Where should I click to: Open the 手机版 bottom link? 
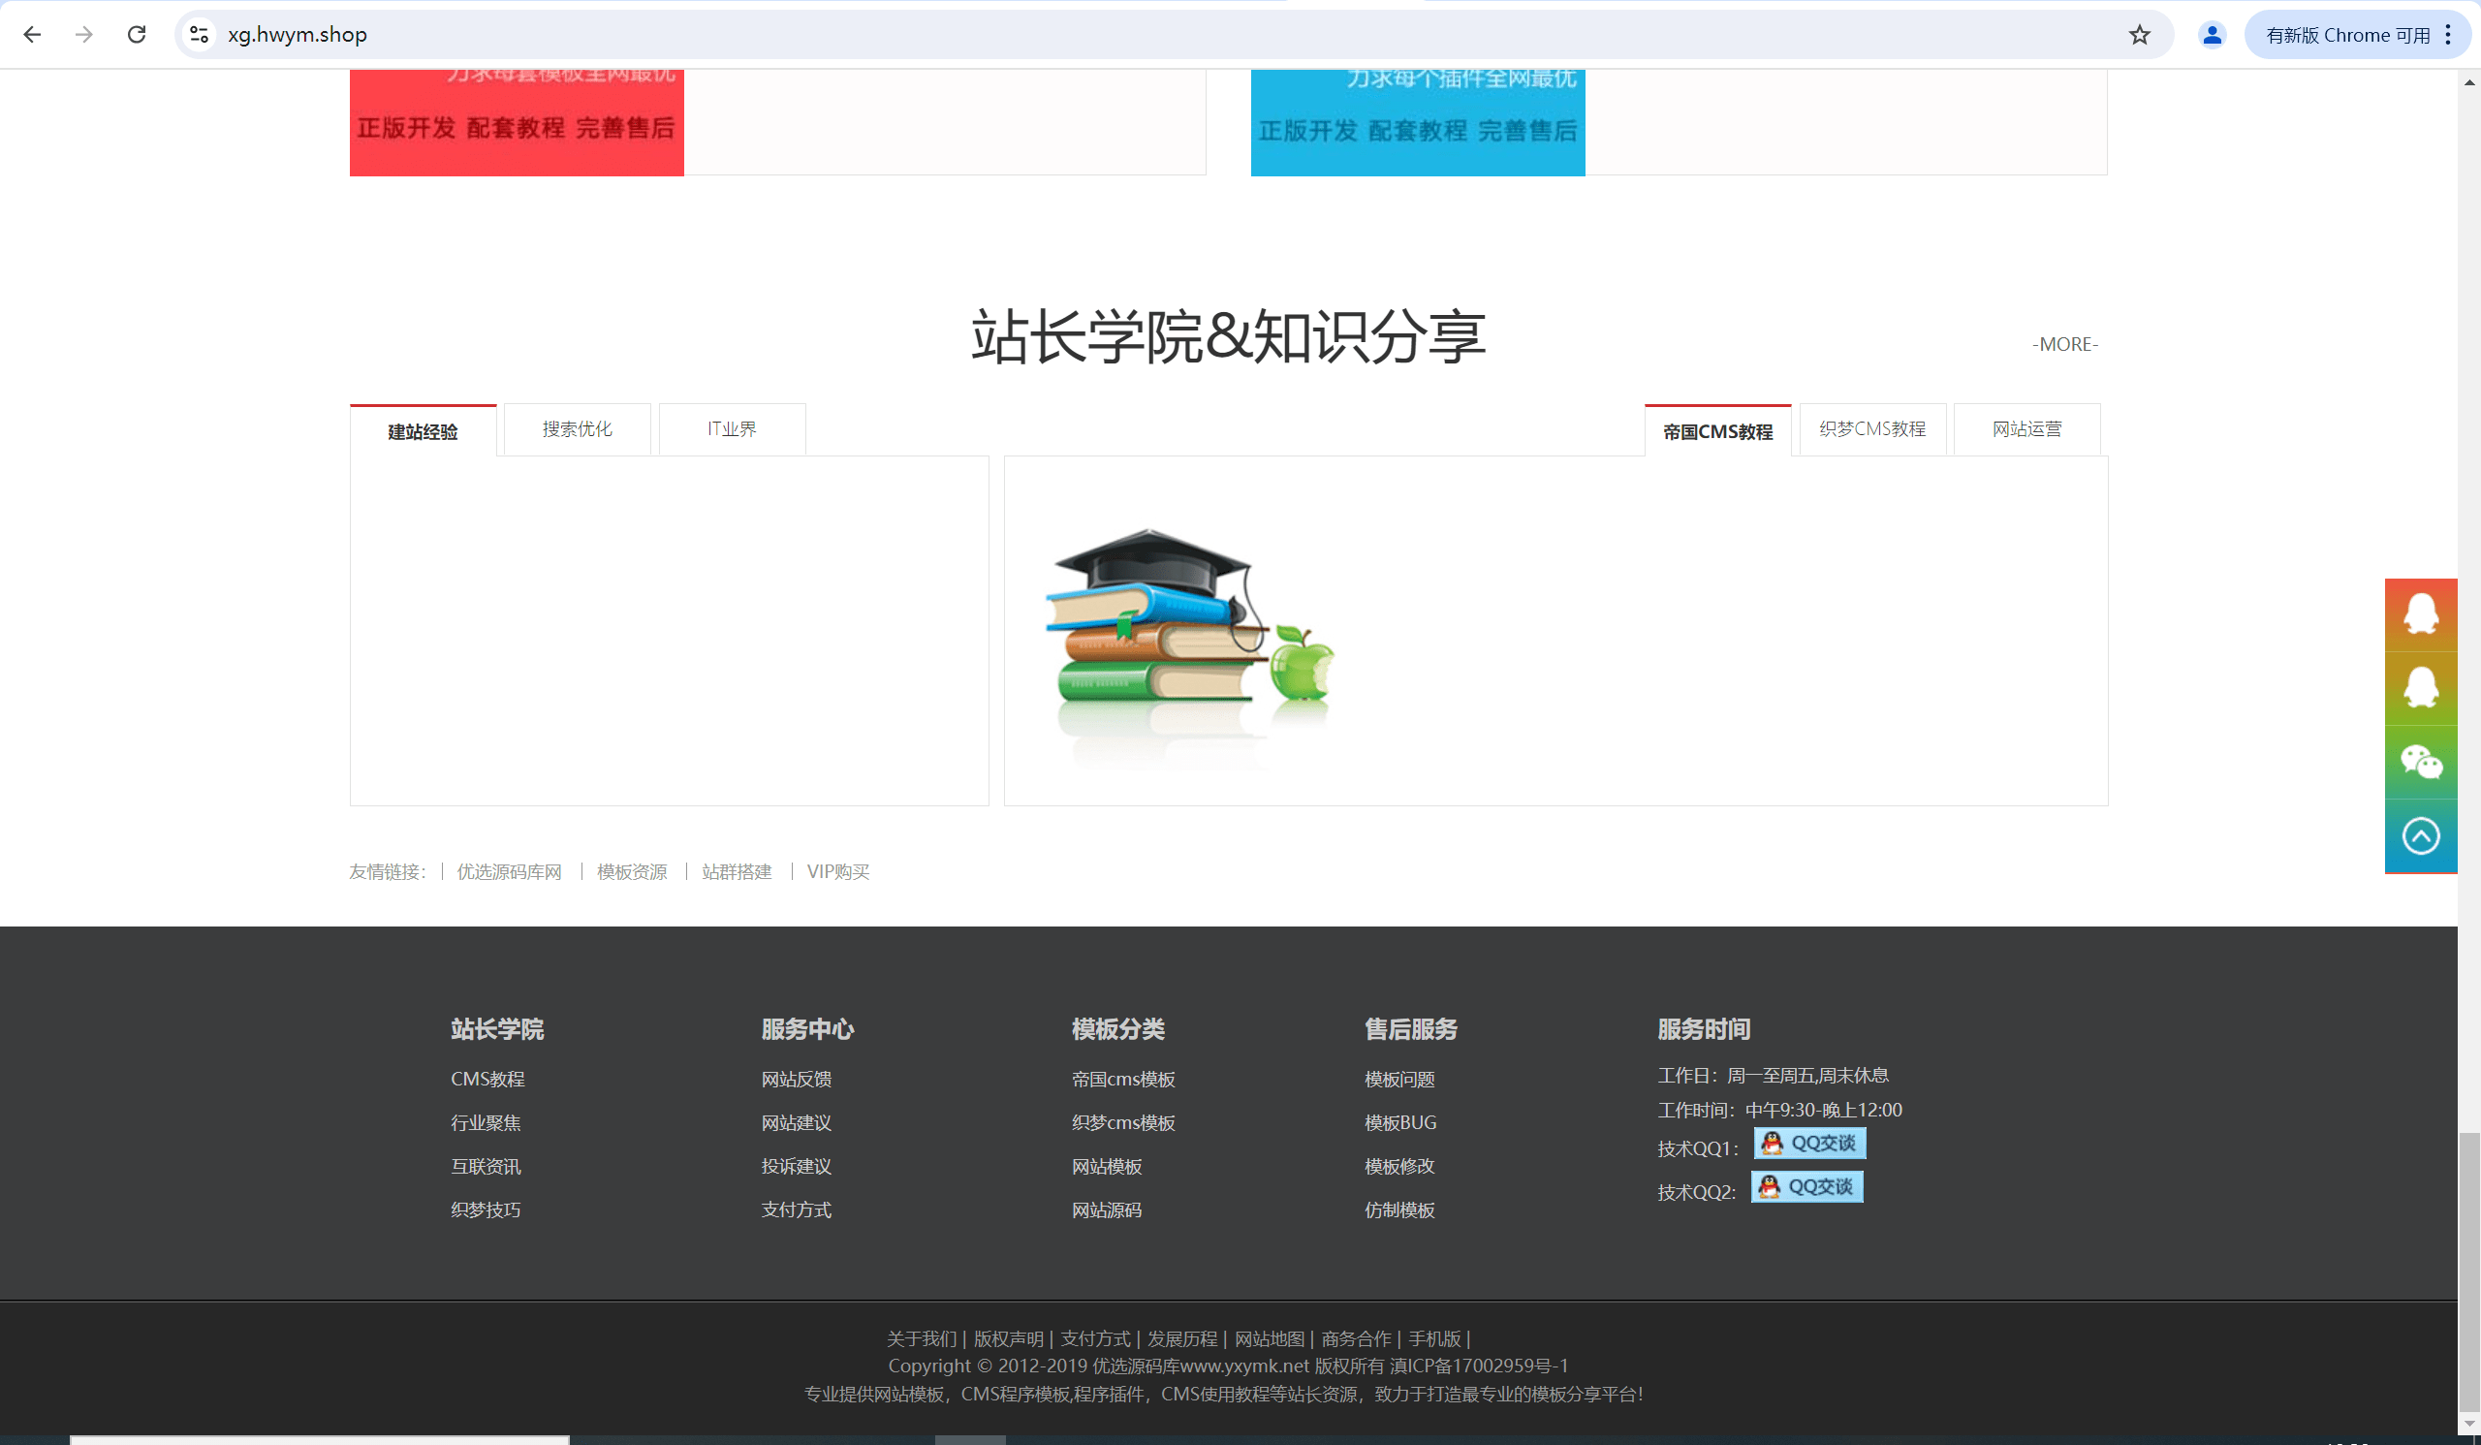click(x=1434, y=1338)
